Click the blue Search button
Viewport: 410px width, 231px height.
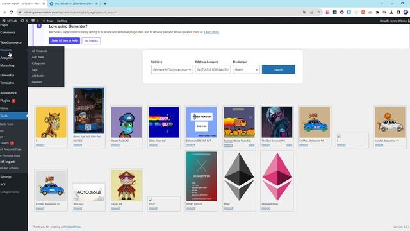click(279, 69)
